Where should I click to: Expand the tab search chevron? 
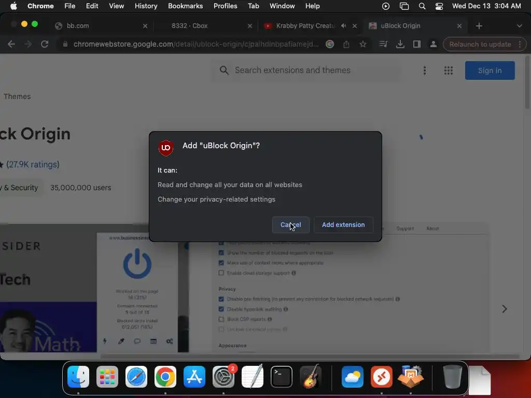(519, 26)
